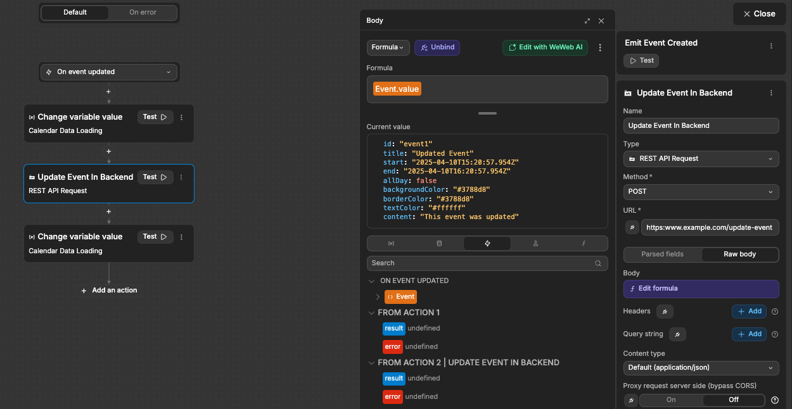Viewport: 792px width, 409px height.
Task: Select the variables tab in the data picker
Action: pos(391,243)
